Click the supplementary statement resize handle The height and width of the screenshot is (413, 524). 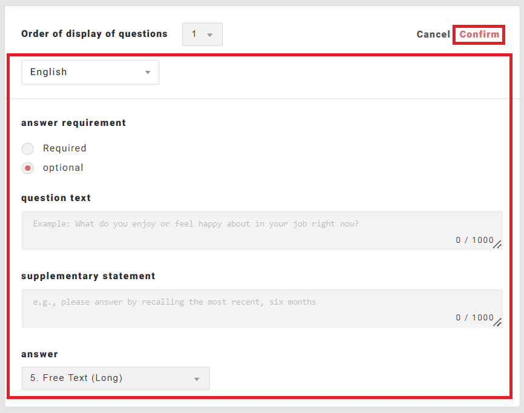pyautogui.click(x=497, y=323)
